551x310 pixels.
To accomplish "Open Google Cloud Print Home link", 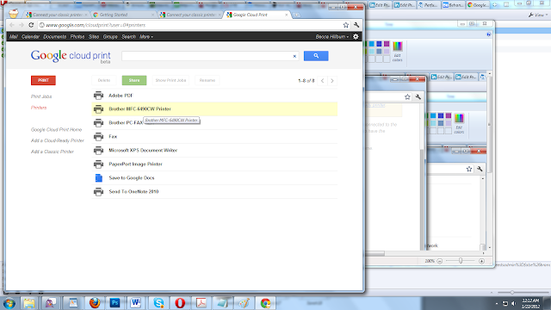I will [56, 130].
